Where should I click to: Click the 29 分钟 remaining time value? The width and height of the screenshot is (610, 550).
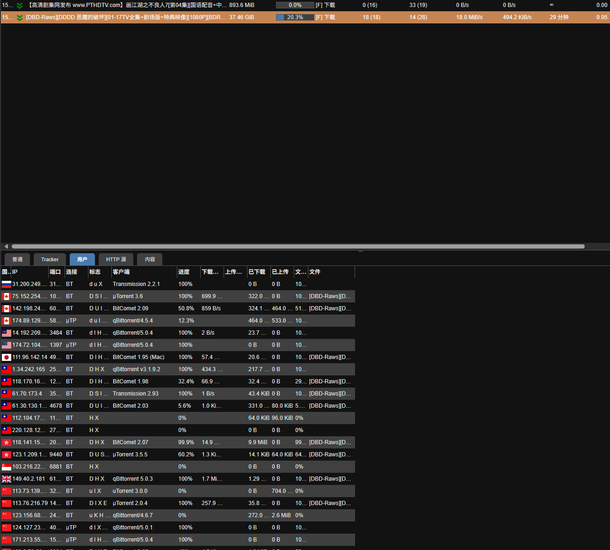pyautogui.click(x=559, y=17)
